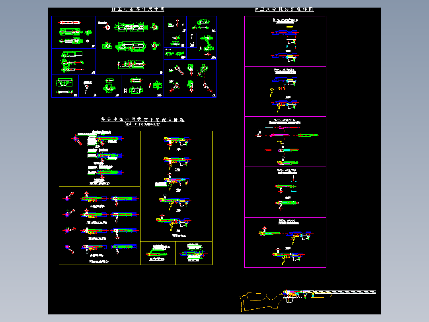Select the first magenta assembly-step panel at top
429x322 pixels.
285,41
